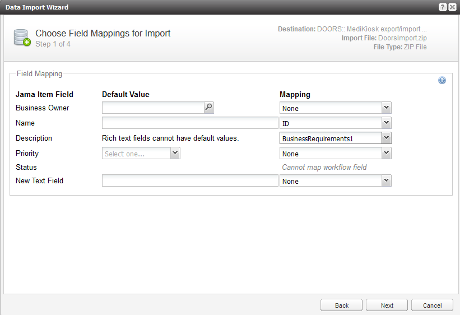Click the 'Choose Field Mappings for Import' heading
This screenshot has height=315, width=460.
(x=103, y=33)
